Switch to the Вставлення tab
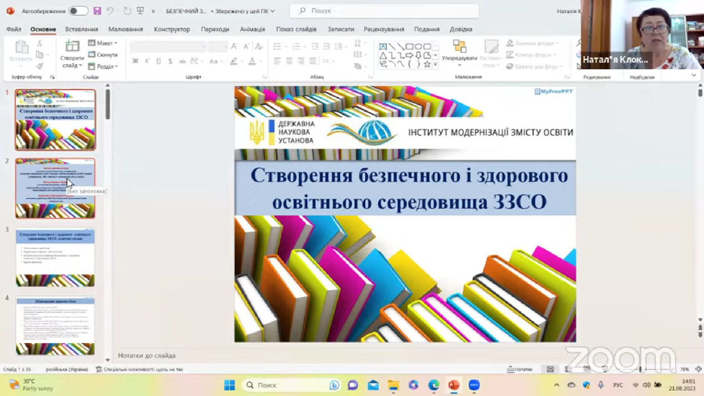704x396 pixels. pyautogui.click(x=81, y=29)
